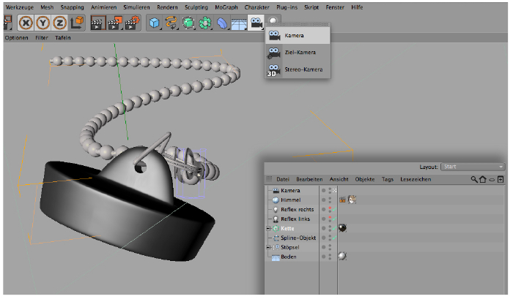The width and height of the screenshot is (513, 299).
Task: Open the render settings icon
Action: point(132,23)
